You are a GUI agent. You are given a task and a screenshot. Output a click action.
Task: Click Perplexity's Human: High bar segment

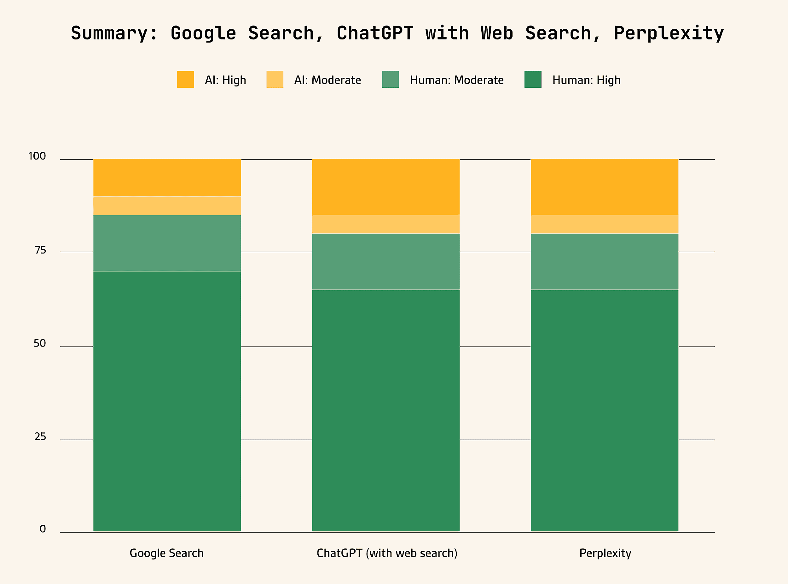click(x=605, y=410)
